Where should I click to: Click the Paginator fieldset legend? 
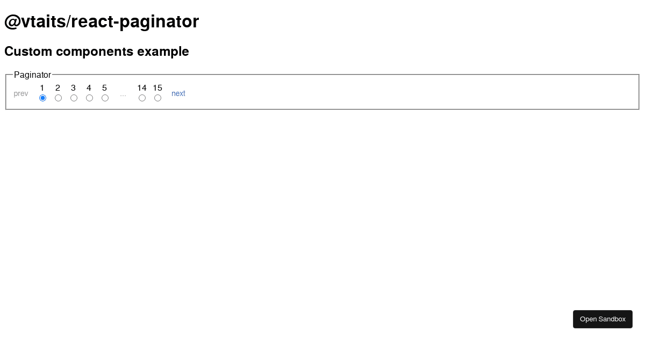[32, 75]
